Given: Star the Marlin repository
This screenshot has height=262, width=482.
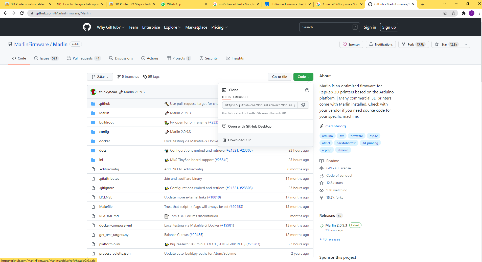Looking at the screenshot, I should [x=447, y=44].
